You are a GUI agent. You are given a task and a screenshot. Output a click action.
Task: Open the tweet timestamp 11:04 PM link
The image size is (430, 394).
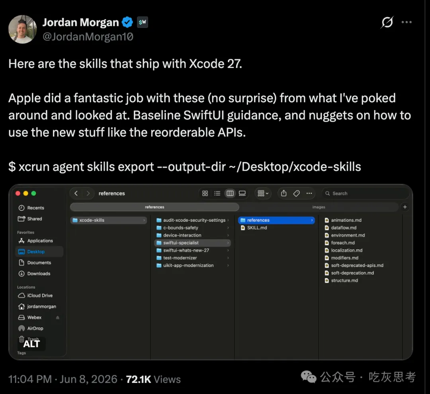pos(63,379)
